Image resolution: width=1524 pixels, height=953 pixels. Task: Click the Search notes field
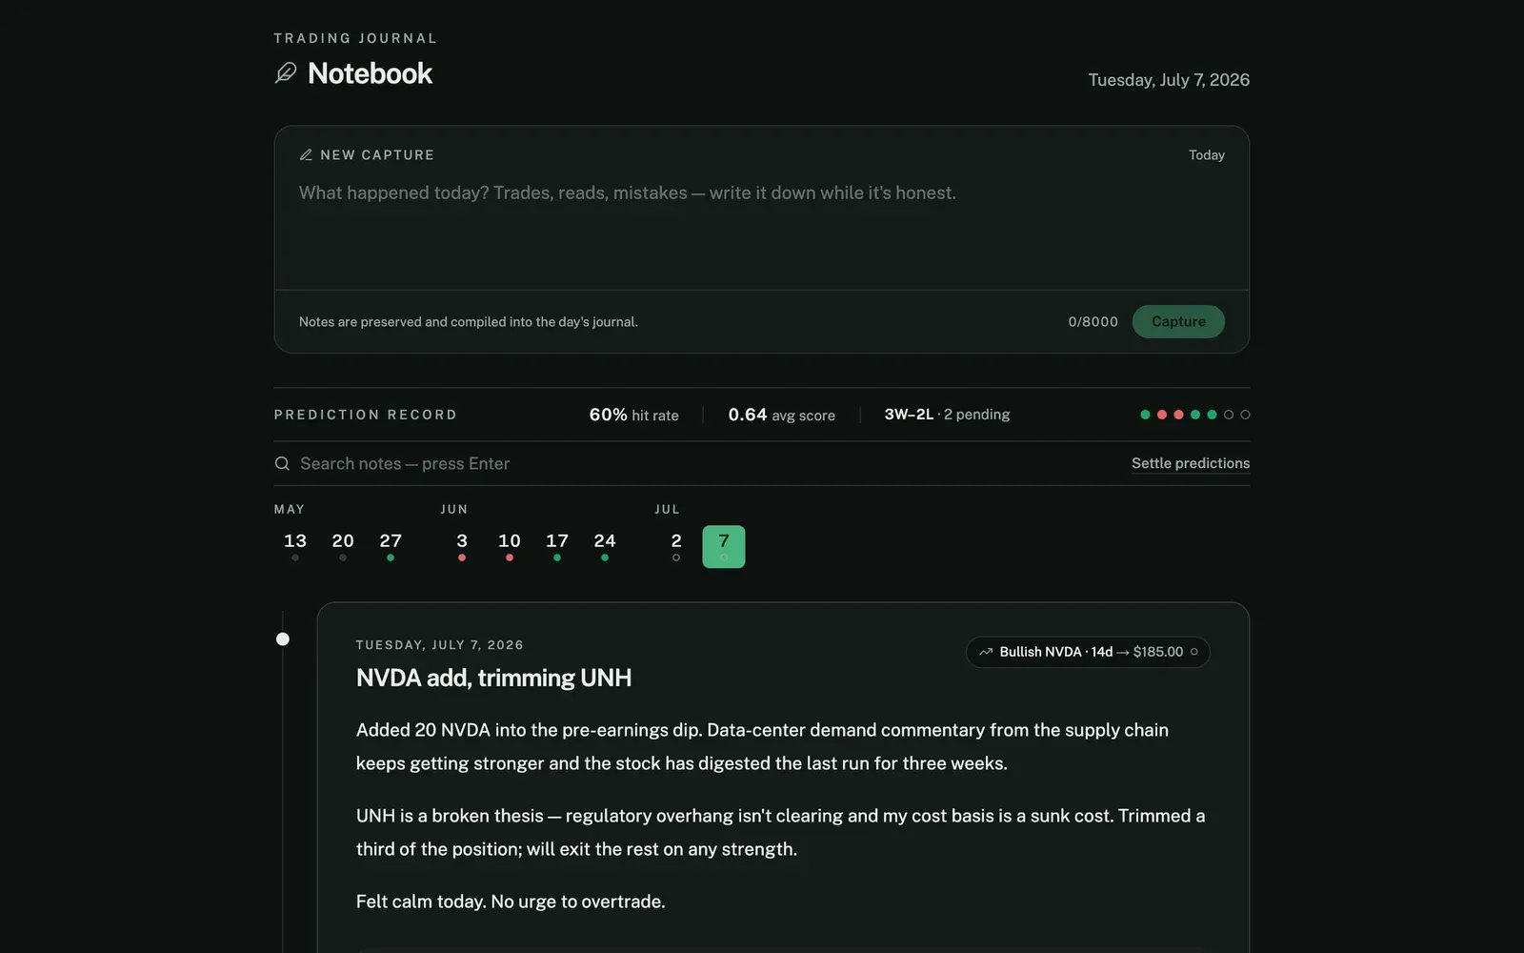[x=705, y=463]
